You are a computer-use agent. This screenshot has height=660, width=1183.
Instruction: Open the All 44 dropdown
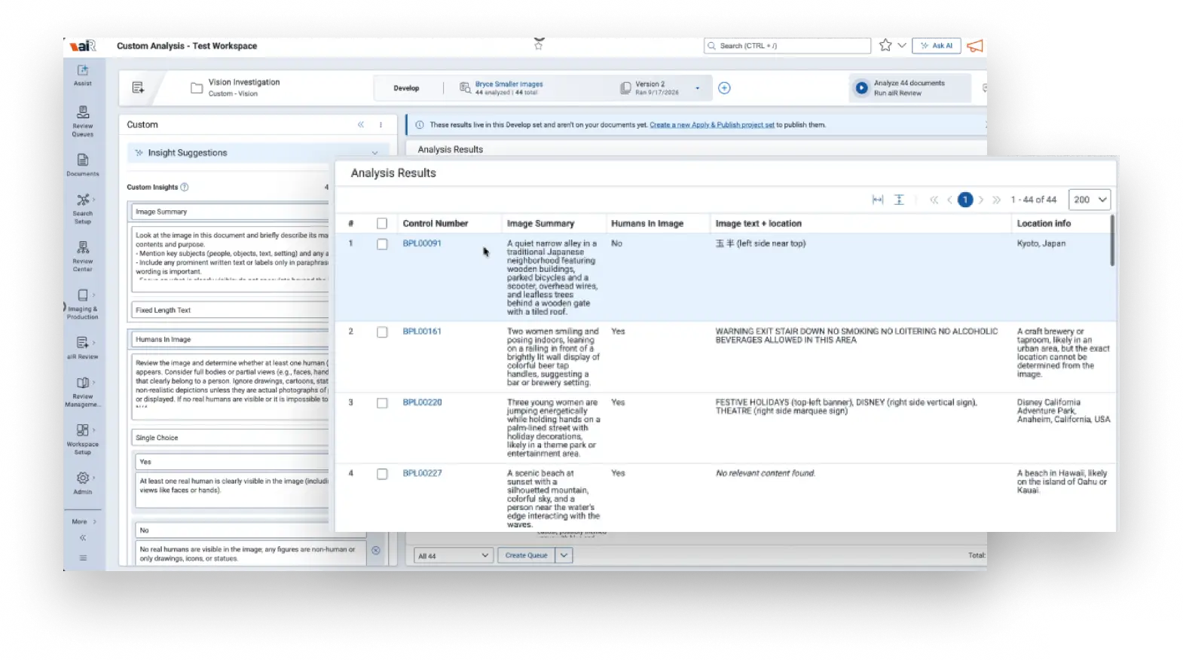pyautogui.click(x=454, y=556)
